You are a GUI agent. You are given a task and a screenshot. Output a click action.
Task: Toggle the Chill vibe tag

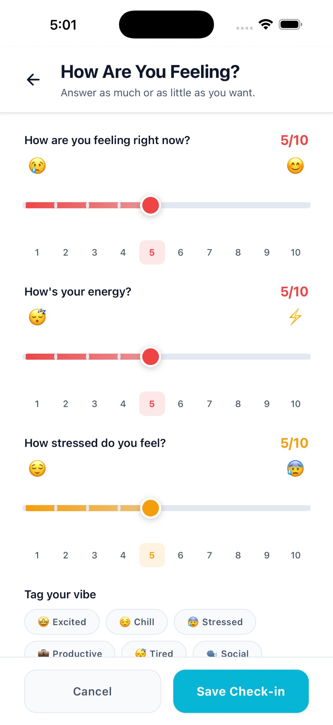click(x=137, y=622)
